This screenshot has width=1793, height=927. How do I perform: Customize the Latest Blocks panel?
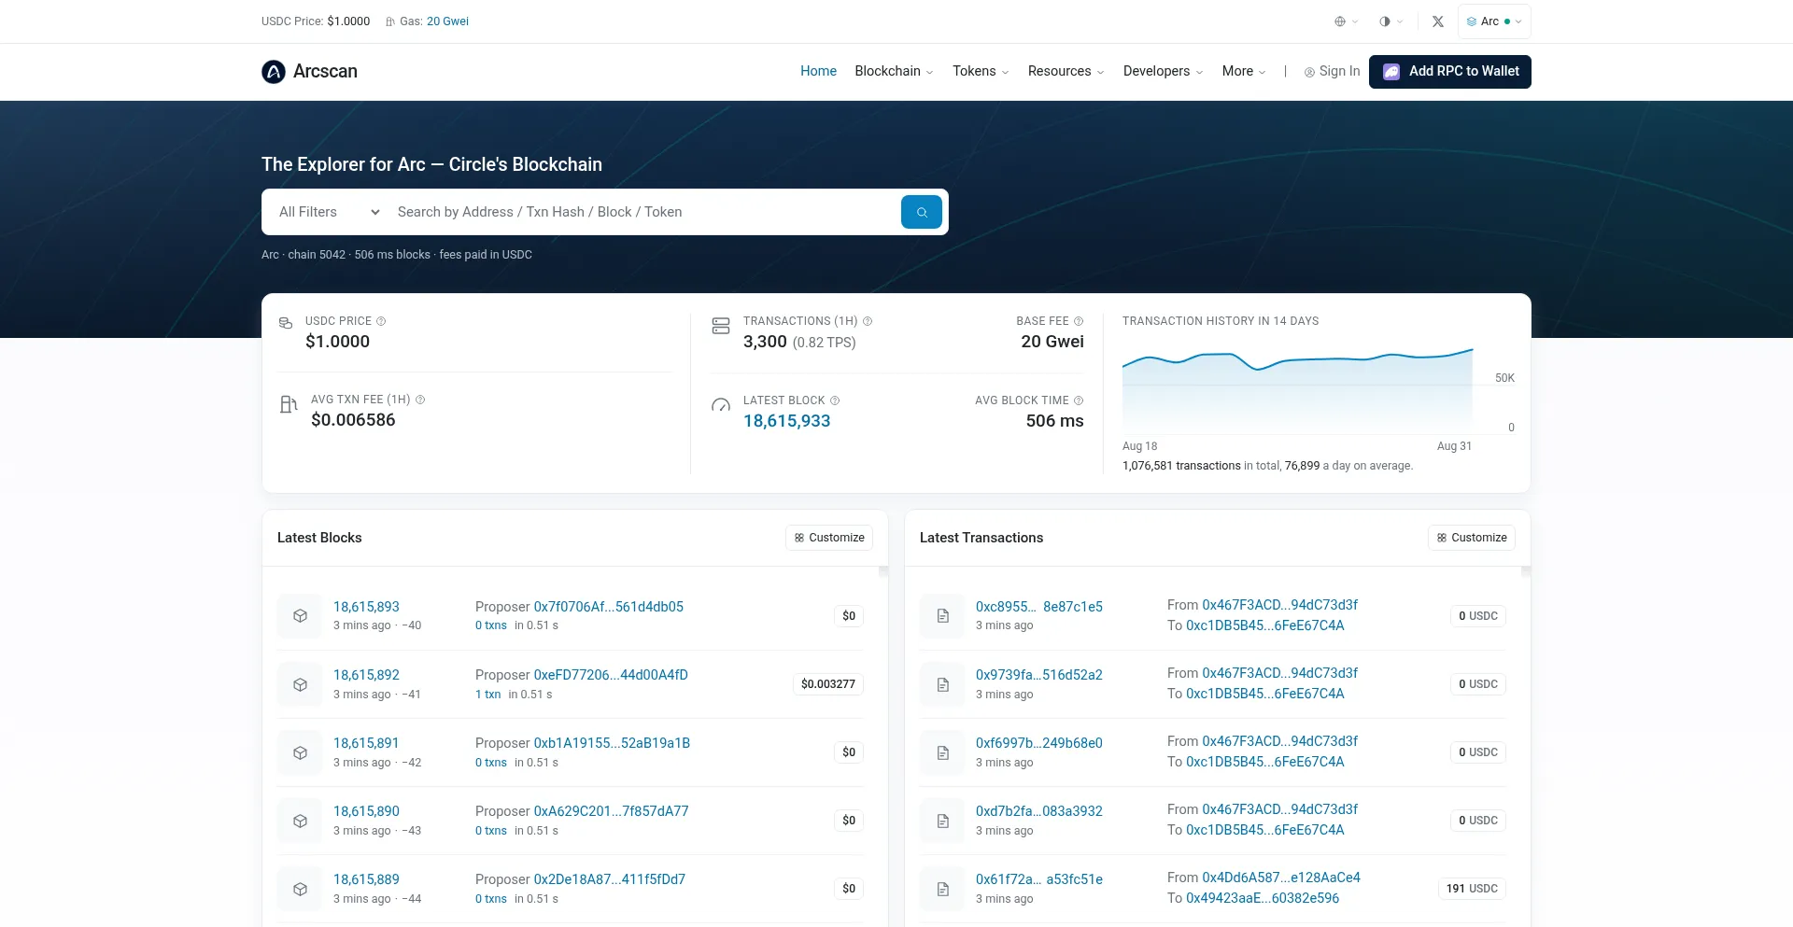(x=829, y=538)
